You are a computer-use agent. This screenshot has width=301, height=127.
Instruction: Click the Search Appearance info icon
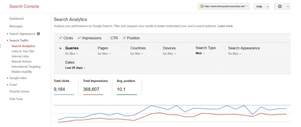pos(39,34)
